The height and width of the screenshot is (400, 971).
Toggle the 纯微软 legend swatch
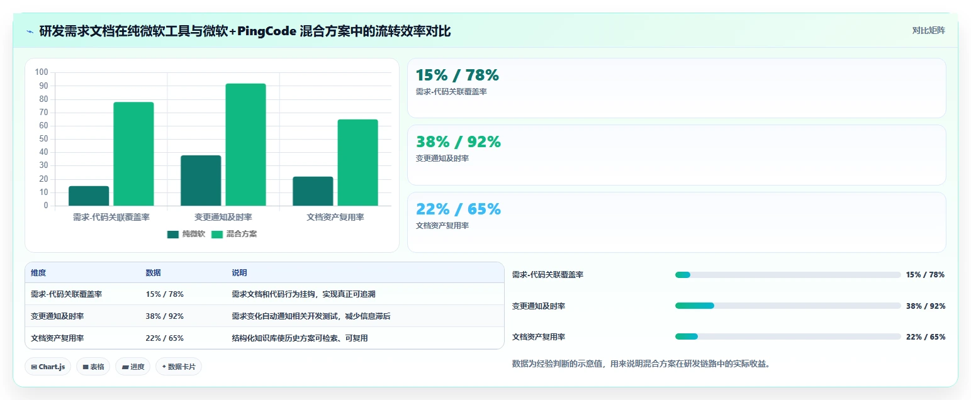173,234
